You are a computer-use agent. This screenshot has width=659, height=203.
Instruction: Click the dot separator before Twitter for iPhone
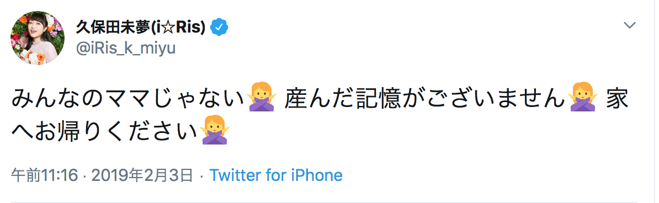pos(201,176)
